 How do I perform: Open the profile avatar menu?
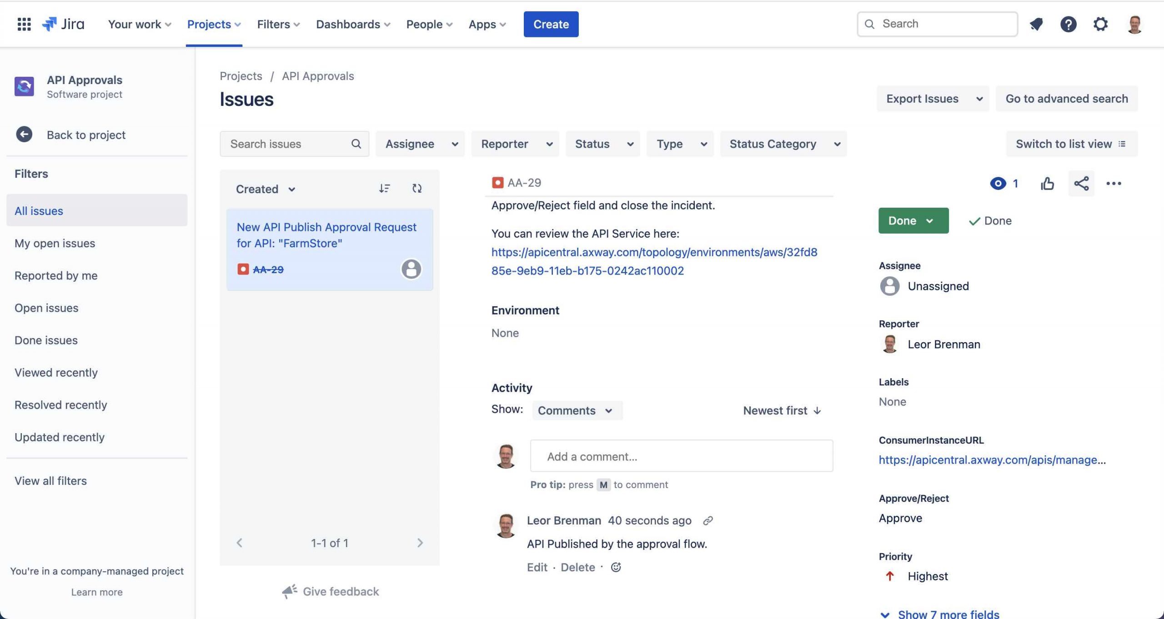coord(1134,24)
